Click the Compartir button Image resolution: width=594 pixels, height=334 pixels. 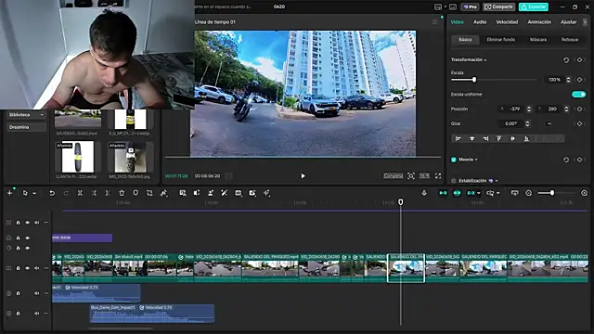pyautogui.click(x=498, y=6)
